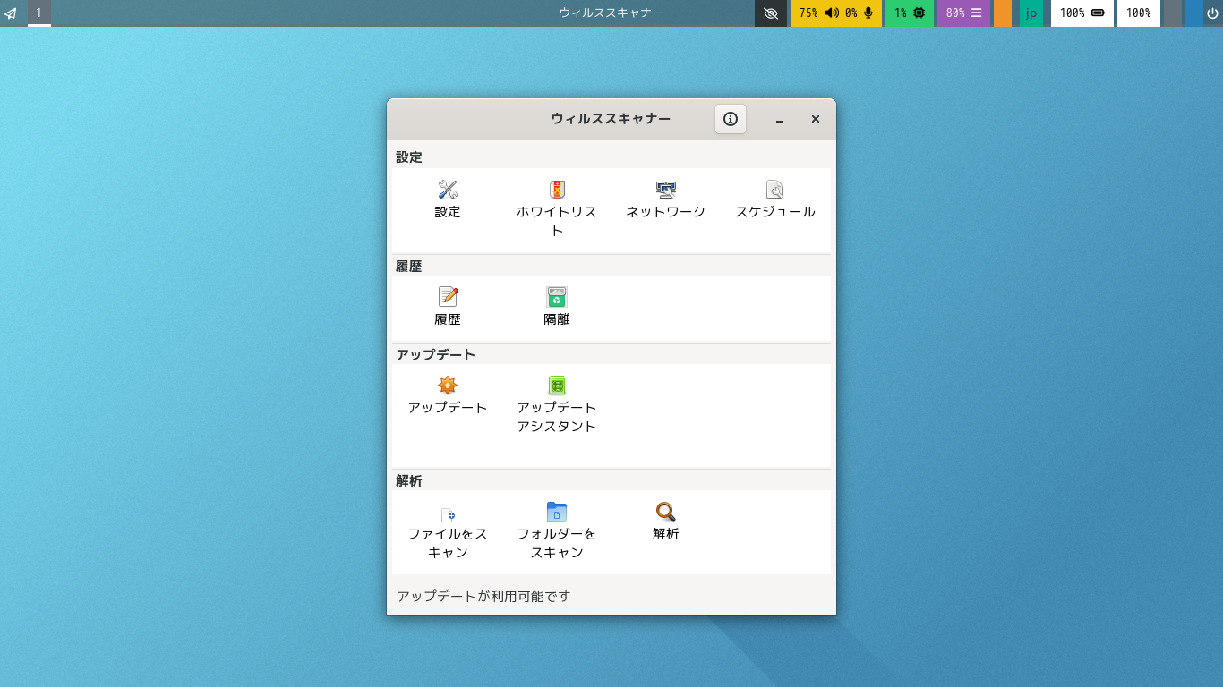Switch to workspace 1 in the top panel
This screenshot has width=1223, height=687.
38,13
